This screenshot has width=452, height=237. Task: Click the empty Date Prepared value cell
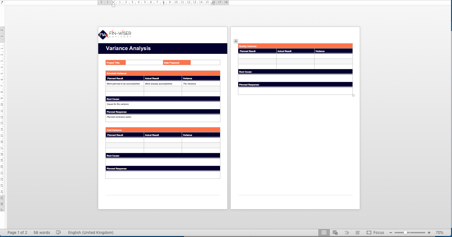pos(205,63)
